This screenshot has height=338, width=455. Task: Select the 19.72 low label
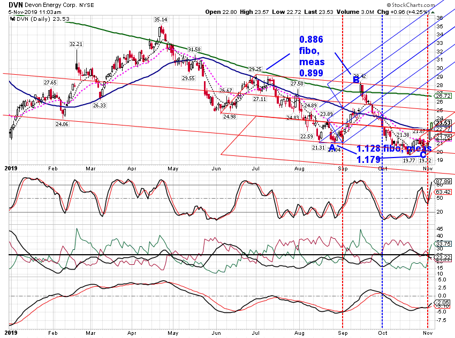(425, 160)
